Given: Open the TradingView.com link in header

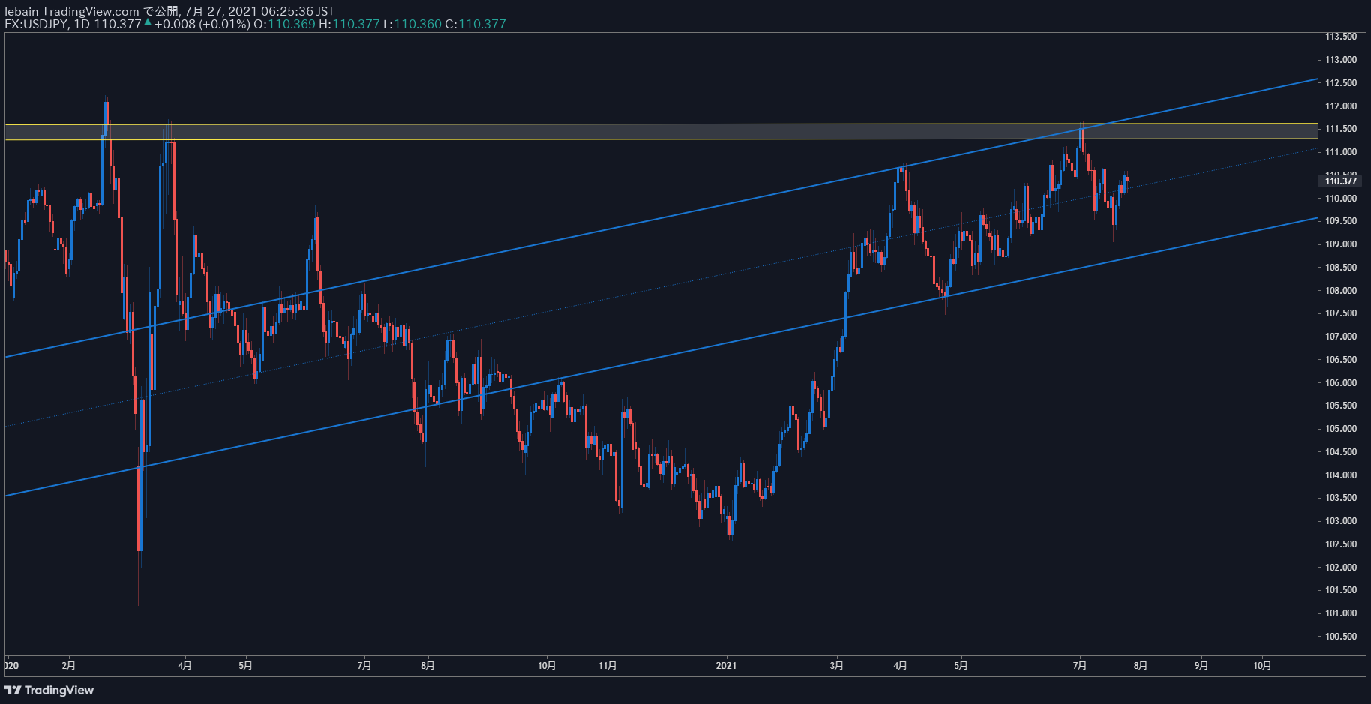Looking at the screenshot, I should tap(91, 11).
